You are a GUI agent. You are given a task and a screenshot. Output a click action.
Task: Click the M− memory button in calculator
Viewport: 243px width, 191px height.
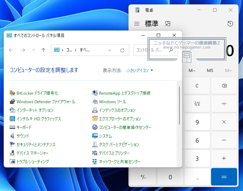(192, 71)
